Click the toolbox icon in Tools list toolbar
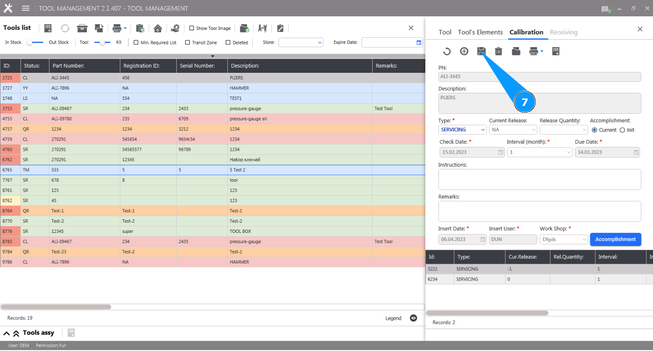 tap(83, 28)
